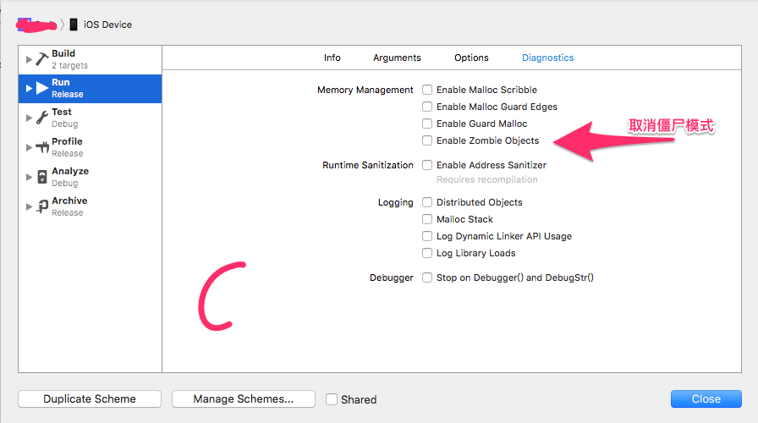Switch to the Arguments tab
758x423 pixels.
(397, 58)
